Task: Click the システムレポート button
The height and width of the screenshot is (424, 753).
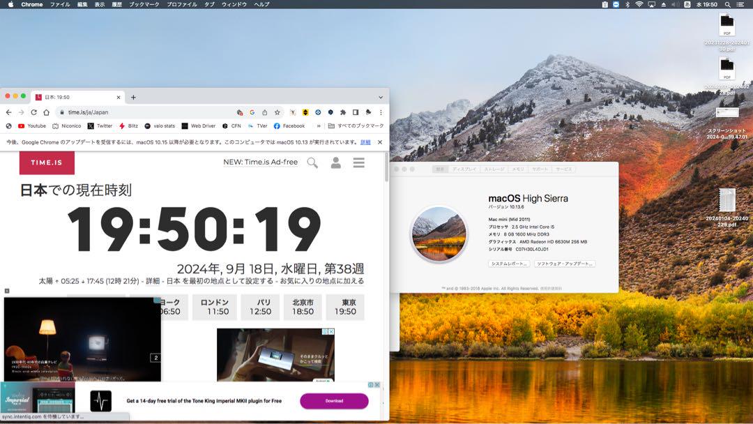Action: (509, 264)
